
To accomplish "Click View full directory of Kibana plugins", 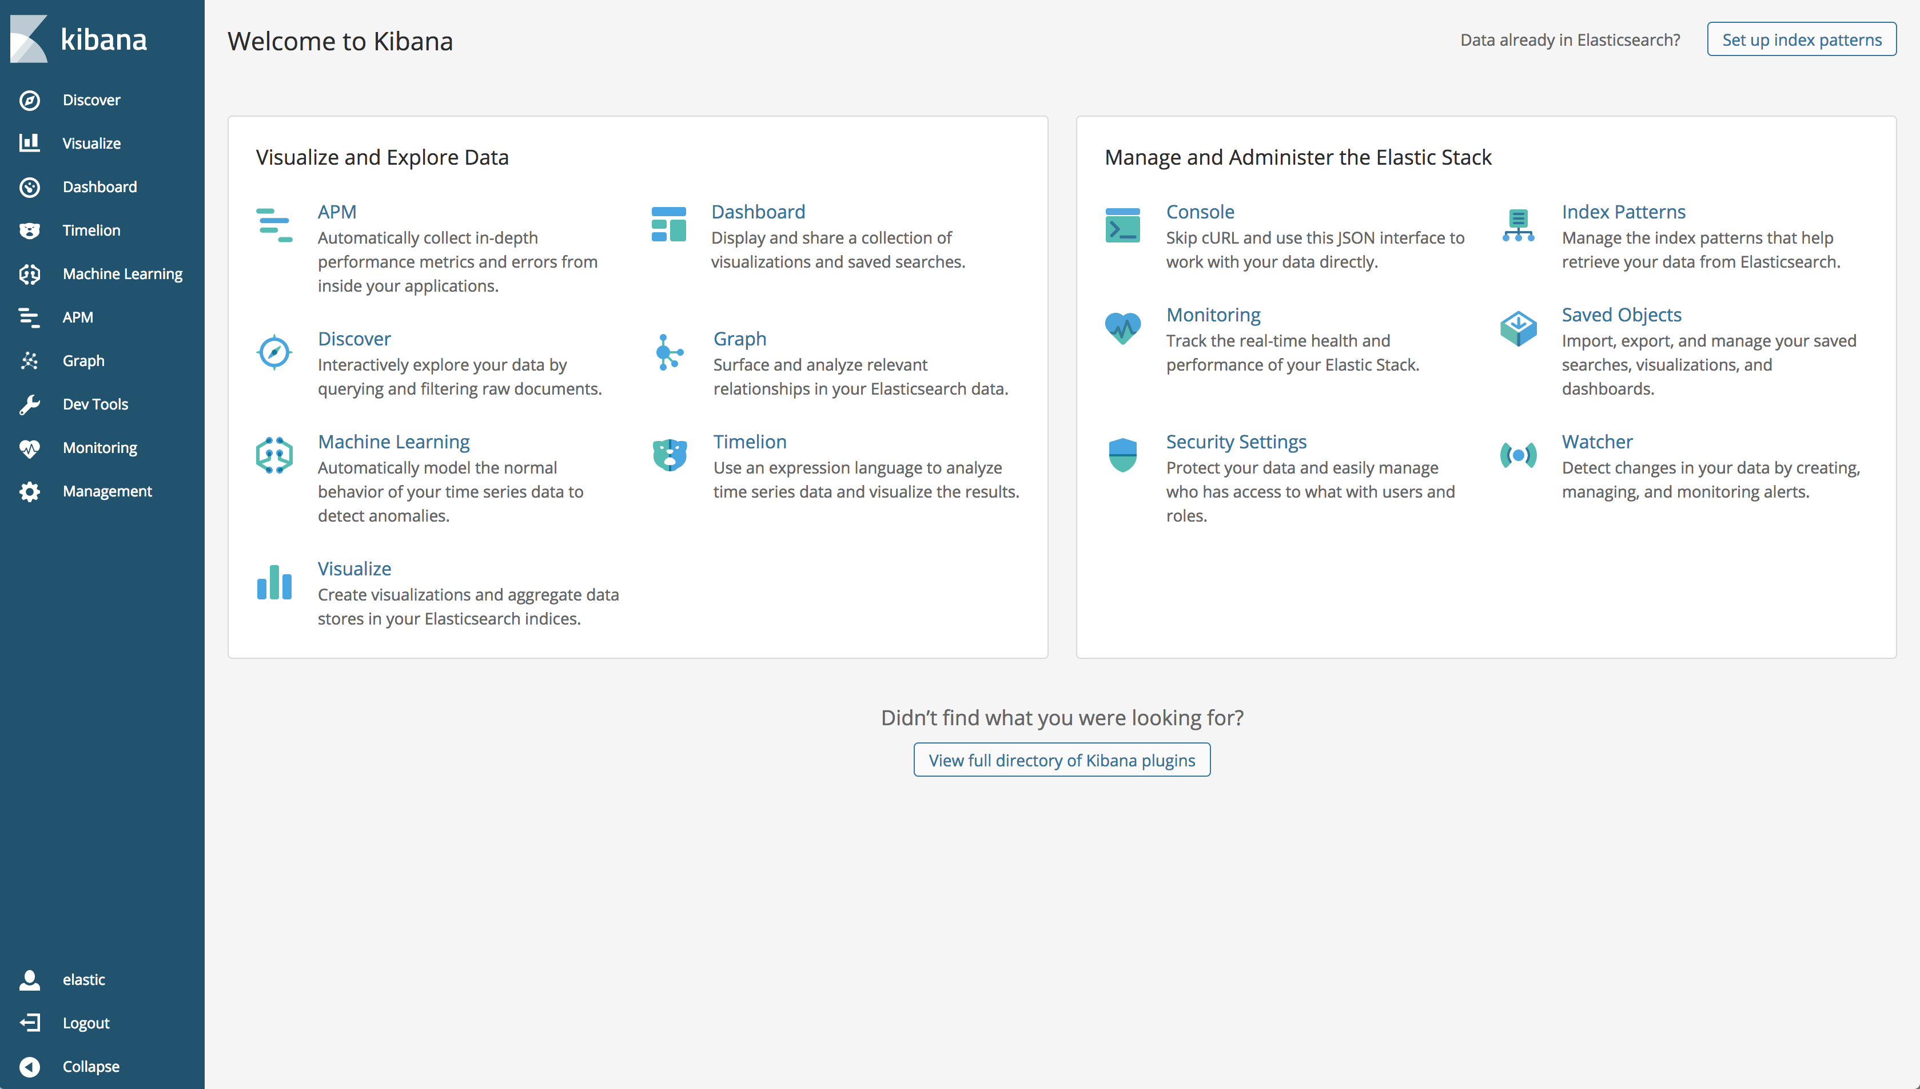I will (1062, 760).
